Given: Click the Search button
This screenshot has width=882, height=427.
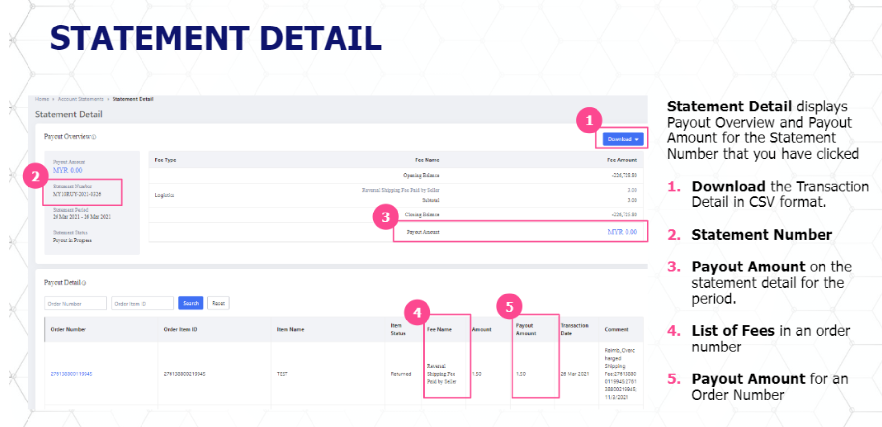Looking at the screenshot, I should (x=191, y=303).
